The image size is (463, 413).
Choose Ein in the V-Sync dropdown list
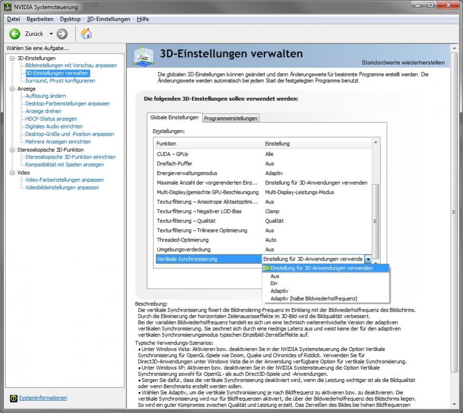click(x=326, y=283)
